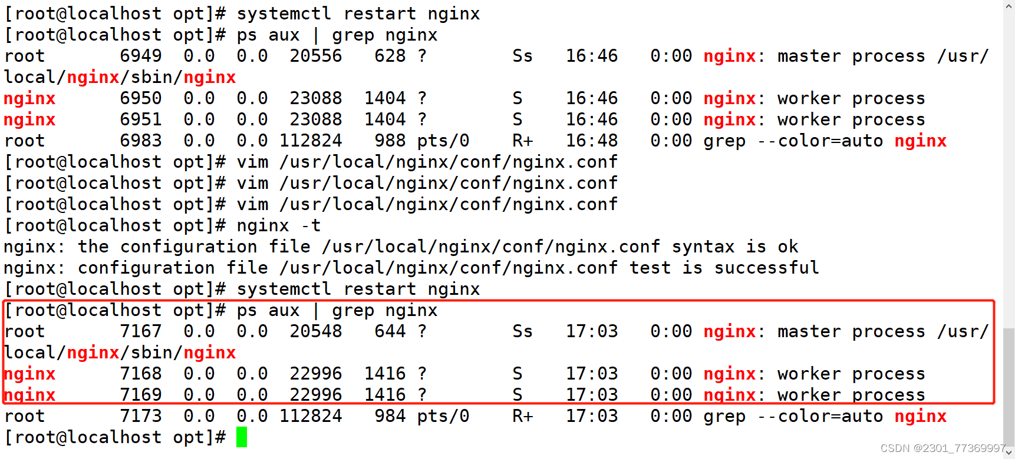The height and width of the screenshot is (459, 1015).
Task: Click "grep --color=auto" in PID 6983 row
Action: 793,141
